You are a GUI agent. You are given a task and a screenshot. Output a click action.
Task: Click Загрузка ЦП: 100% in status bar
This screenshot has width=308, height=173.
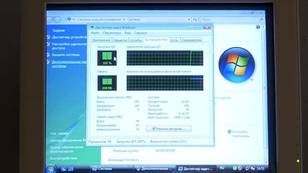pyautogui.click(x=131, y=141)
